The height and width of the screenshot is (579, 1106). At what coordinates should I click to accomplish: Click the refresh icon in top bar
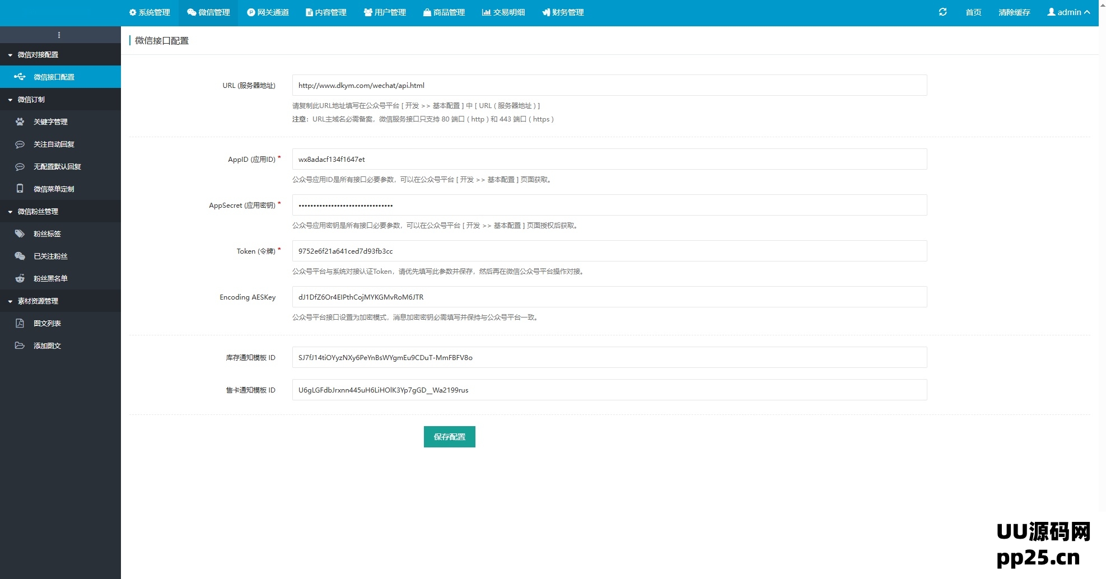943,12
